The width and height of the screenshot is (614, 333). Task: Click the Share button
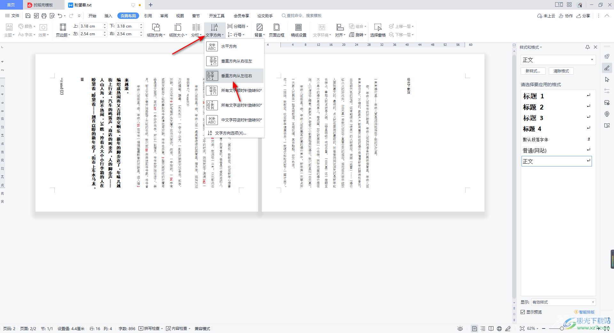[x=583, y=16]
